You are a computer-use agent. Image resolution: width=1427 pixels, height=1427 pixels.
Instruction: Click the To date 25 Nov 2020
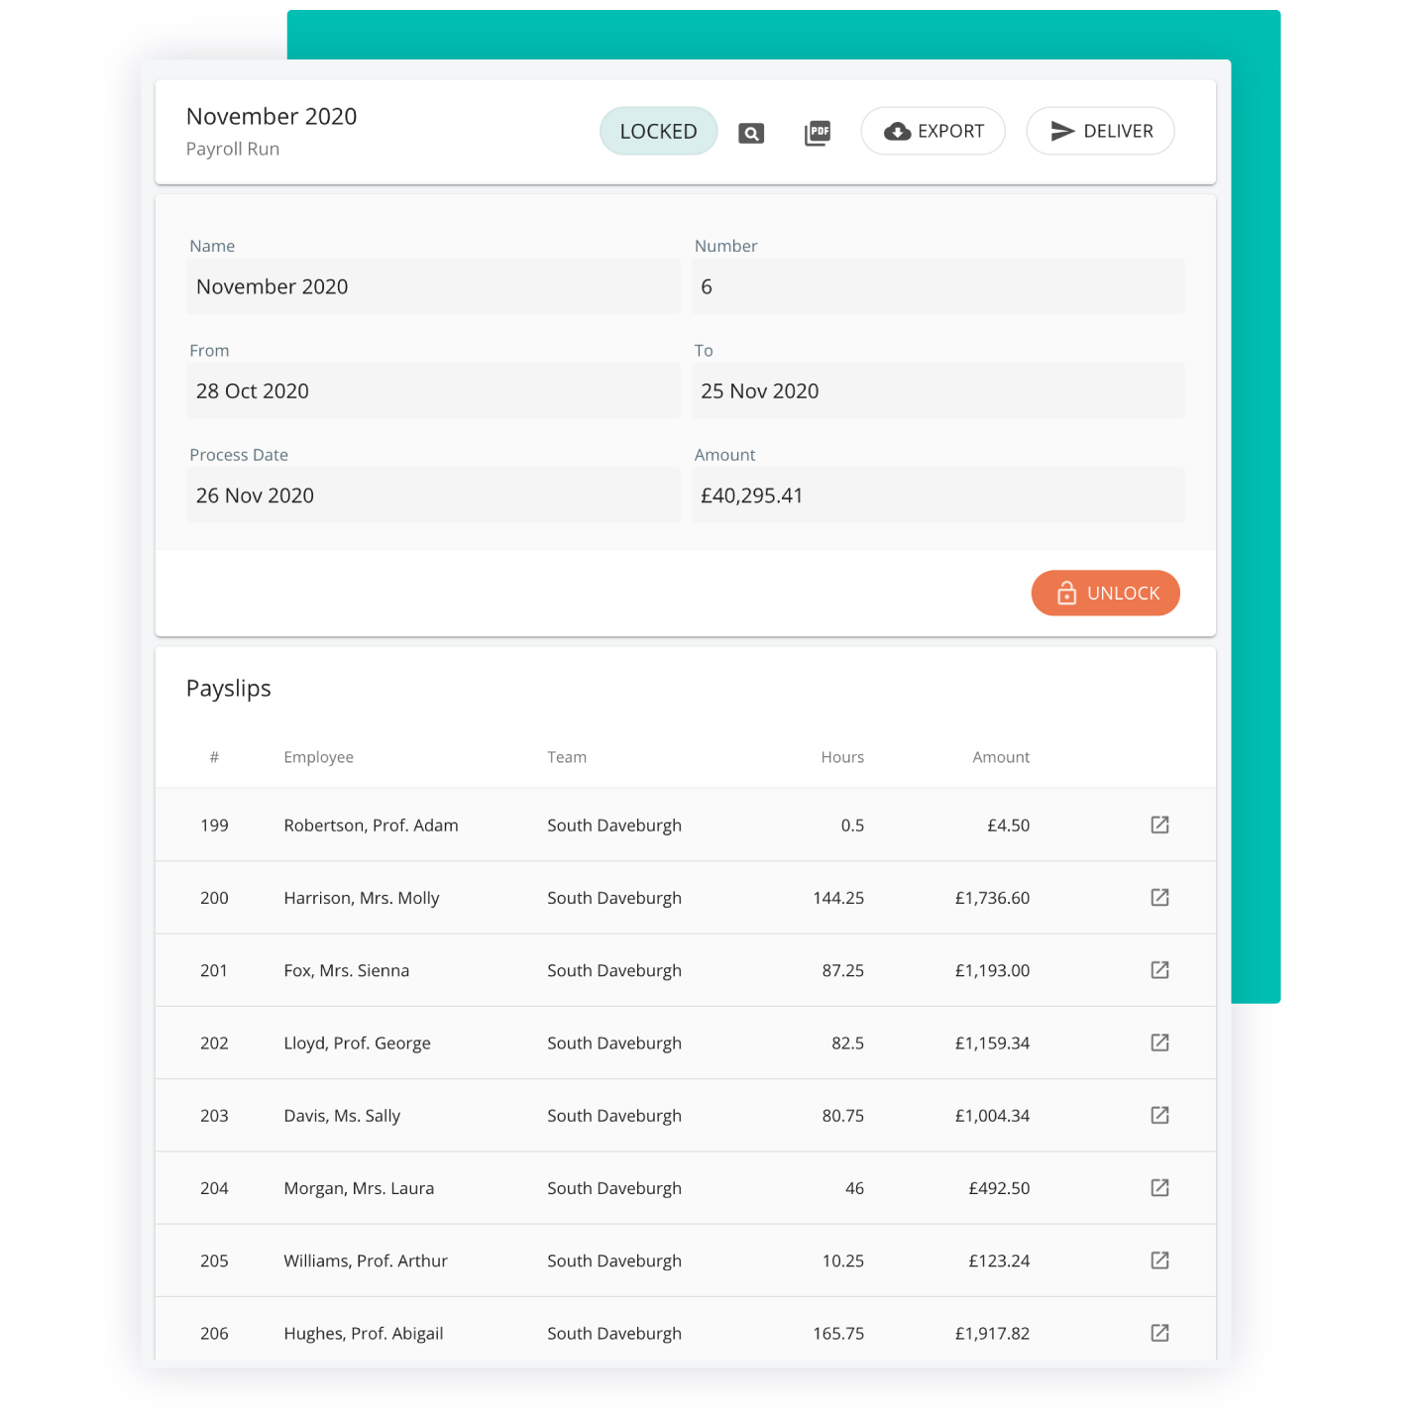[938, 390]
